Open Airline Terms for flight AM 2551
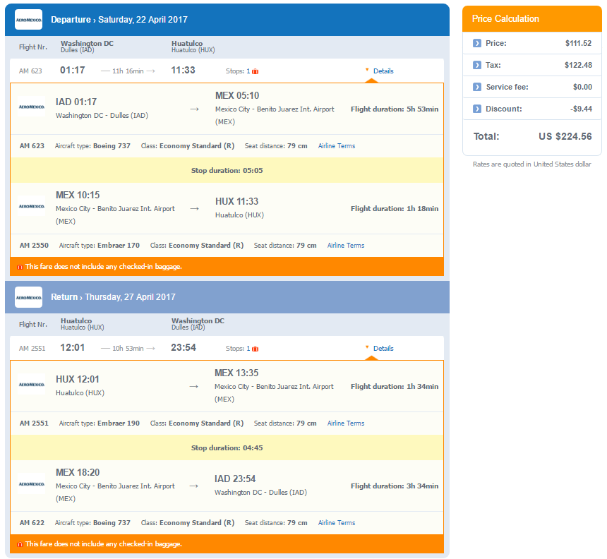This screenshot has width=607, height=559. coord(346,423)
